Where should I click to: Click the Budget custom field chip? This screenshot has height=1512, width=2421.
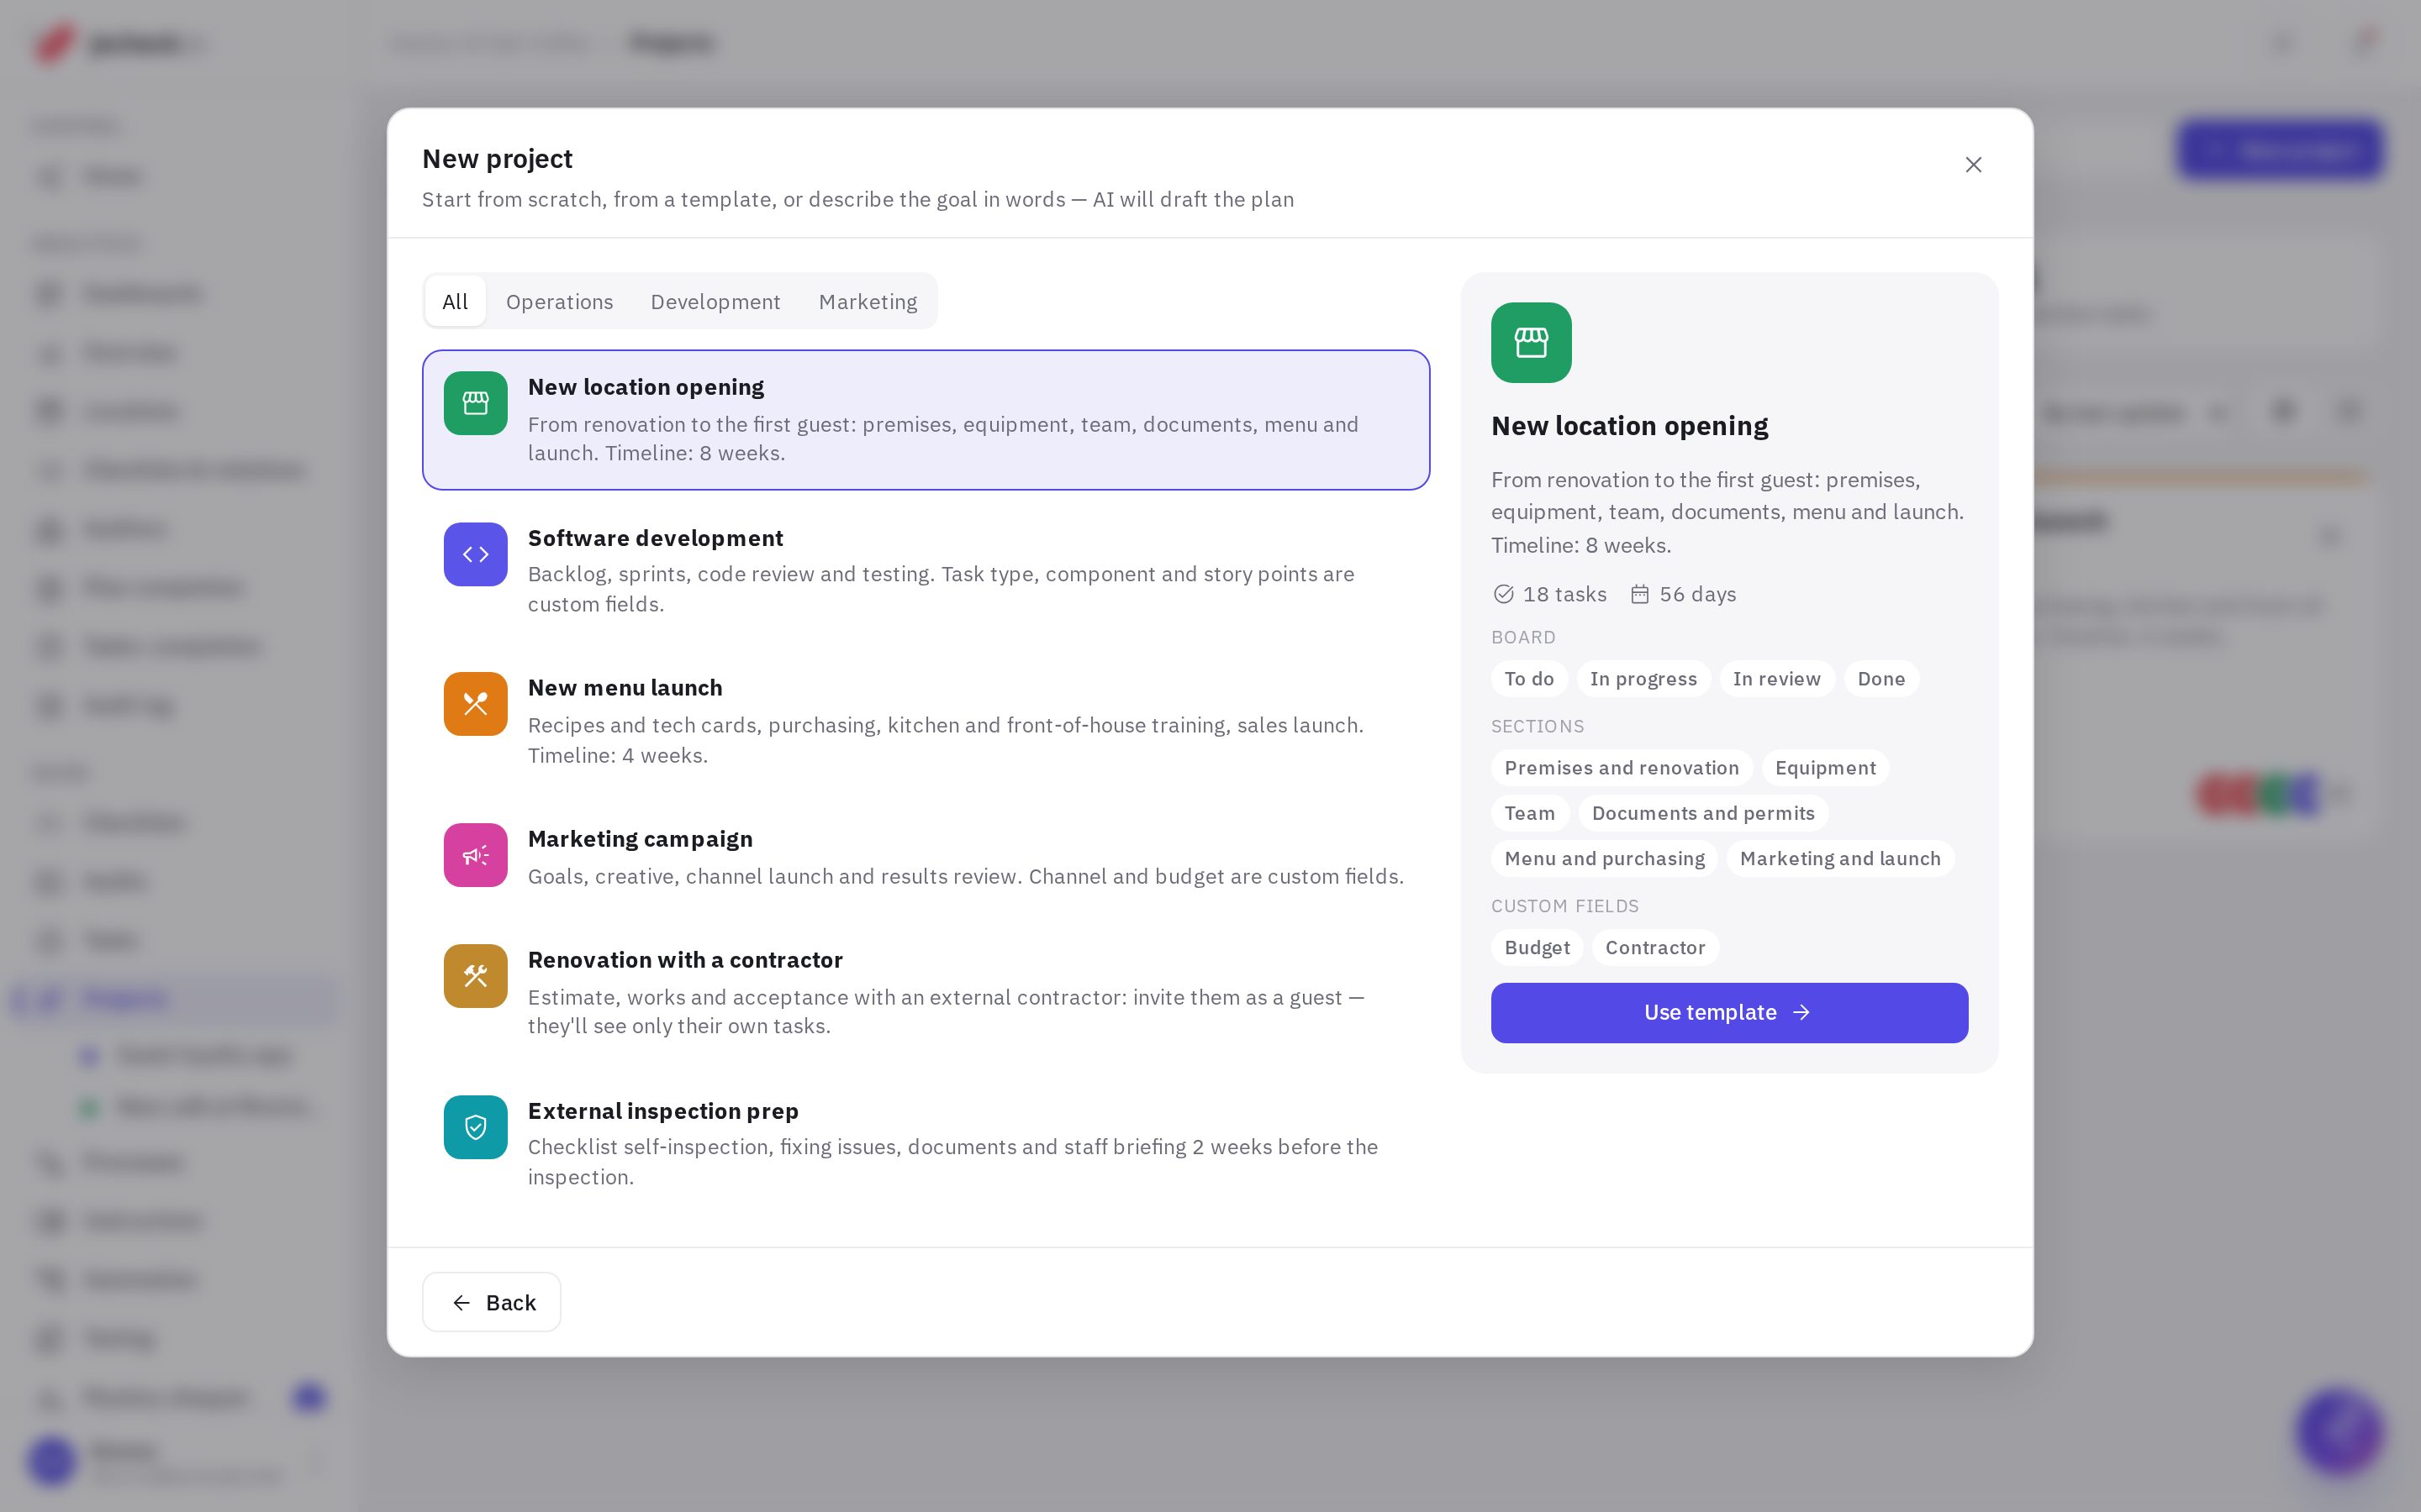1537,948
